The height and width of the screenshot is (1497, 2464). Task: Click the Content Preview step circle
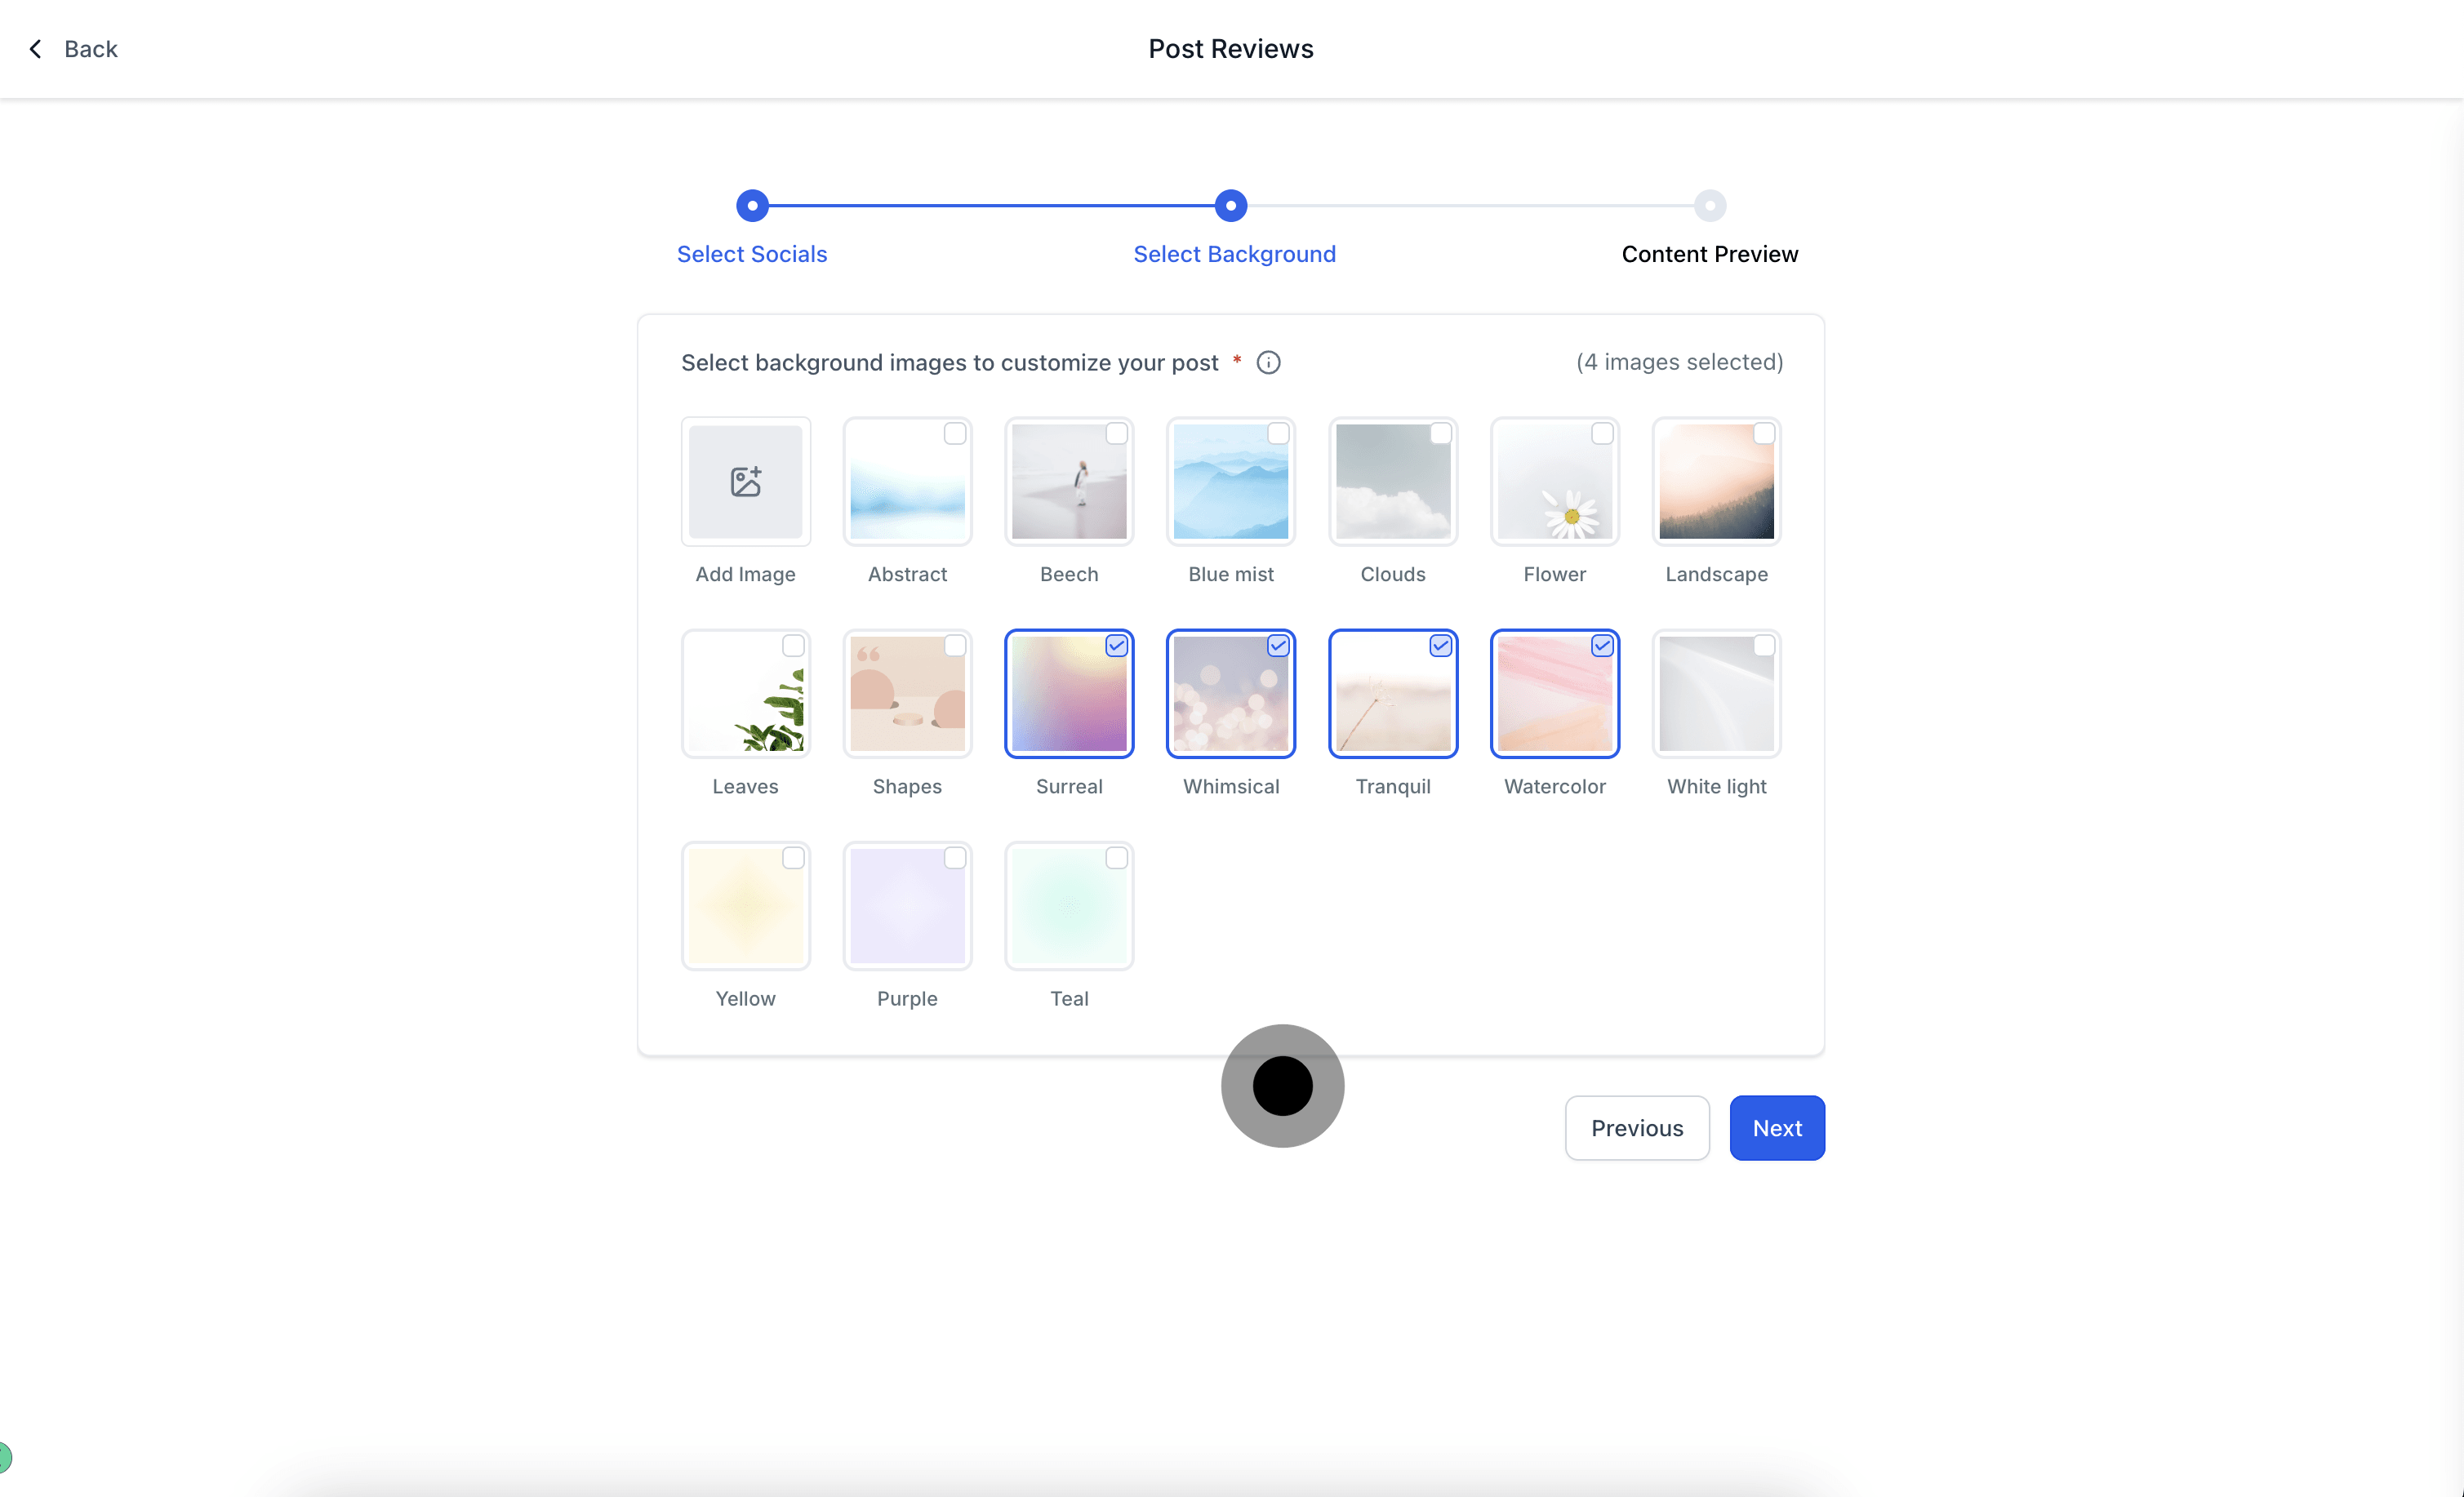point(1709,205)
